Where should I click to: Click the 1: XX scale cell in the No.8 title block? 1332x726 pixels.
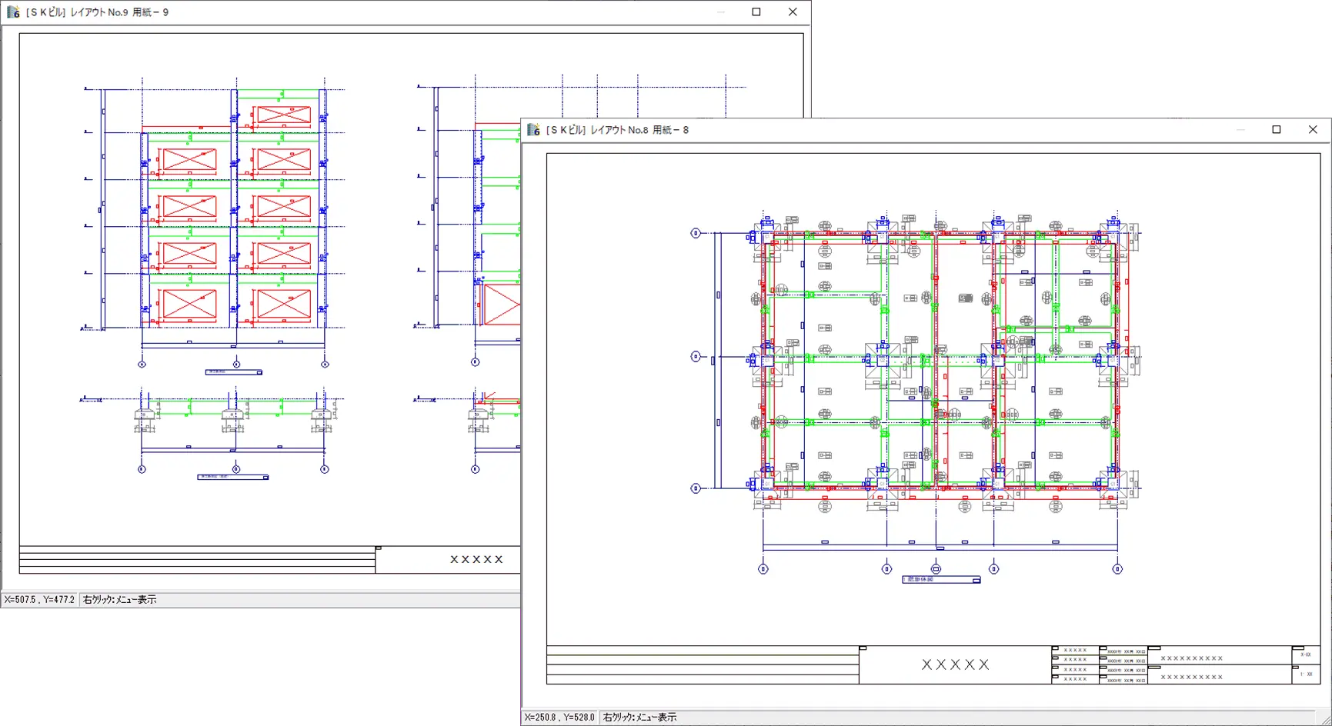(x=1305, y=674)
